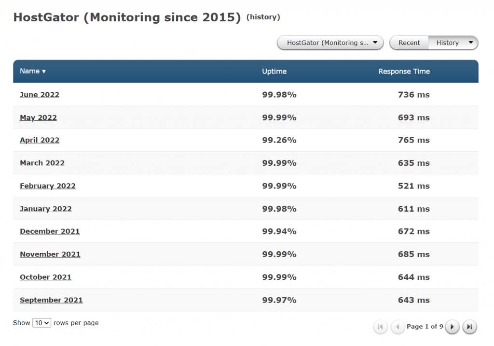The width and height of the screenshot is (494, 346).
Task: Click the 99.94% uptime for December 2021
Action: coord(279,231)
